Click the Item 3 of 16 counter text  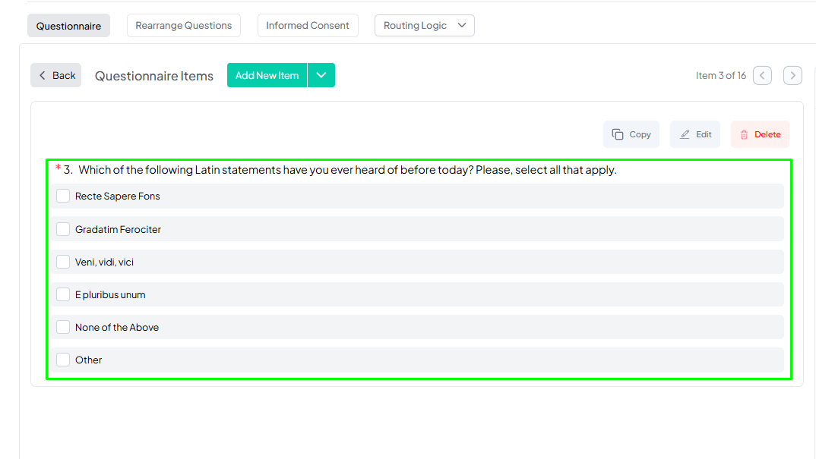[721, 75]
